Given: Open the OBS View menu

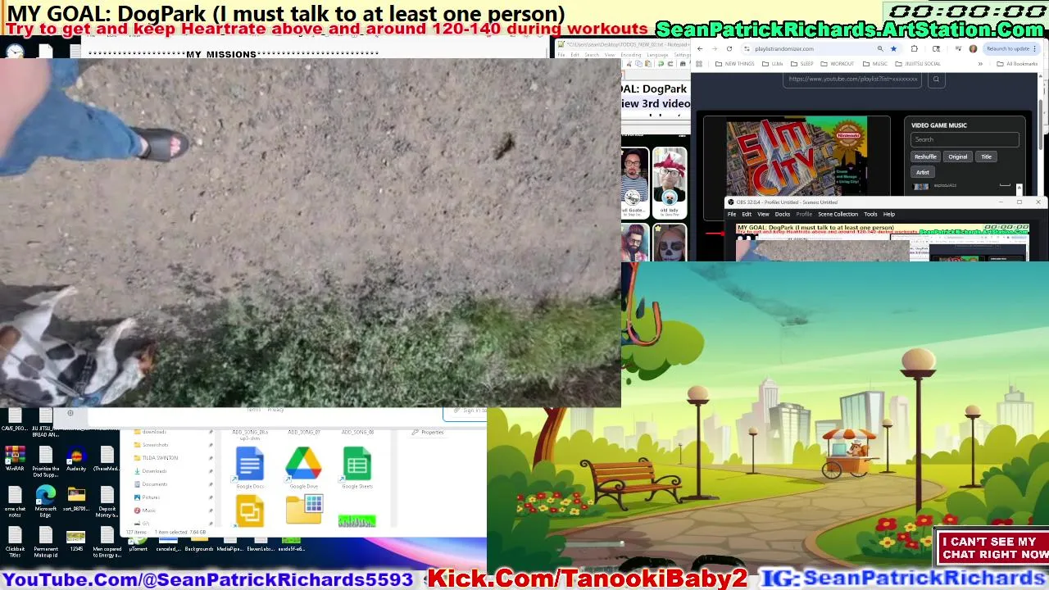Looking at the screenshot, I should (x=763, y=214).
